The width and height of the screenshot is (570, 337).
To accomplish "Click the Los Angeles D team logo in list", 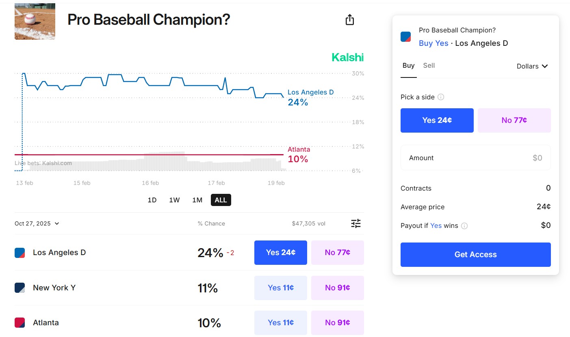I will (20, 253).
